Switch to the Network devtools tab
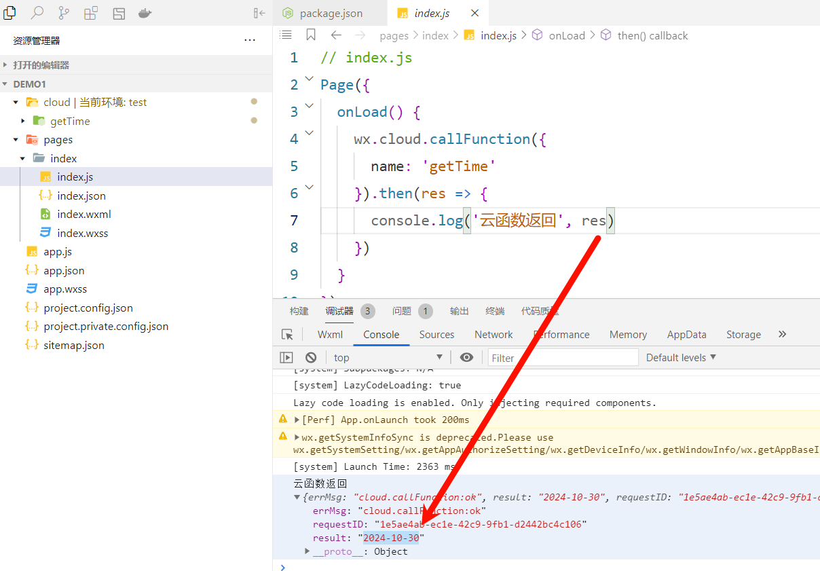This screenshot has height=571, width=820. tap(493, 335)
